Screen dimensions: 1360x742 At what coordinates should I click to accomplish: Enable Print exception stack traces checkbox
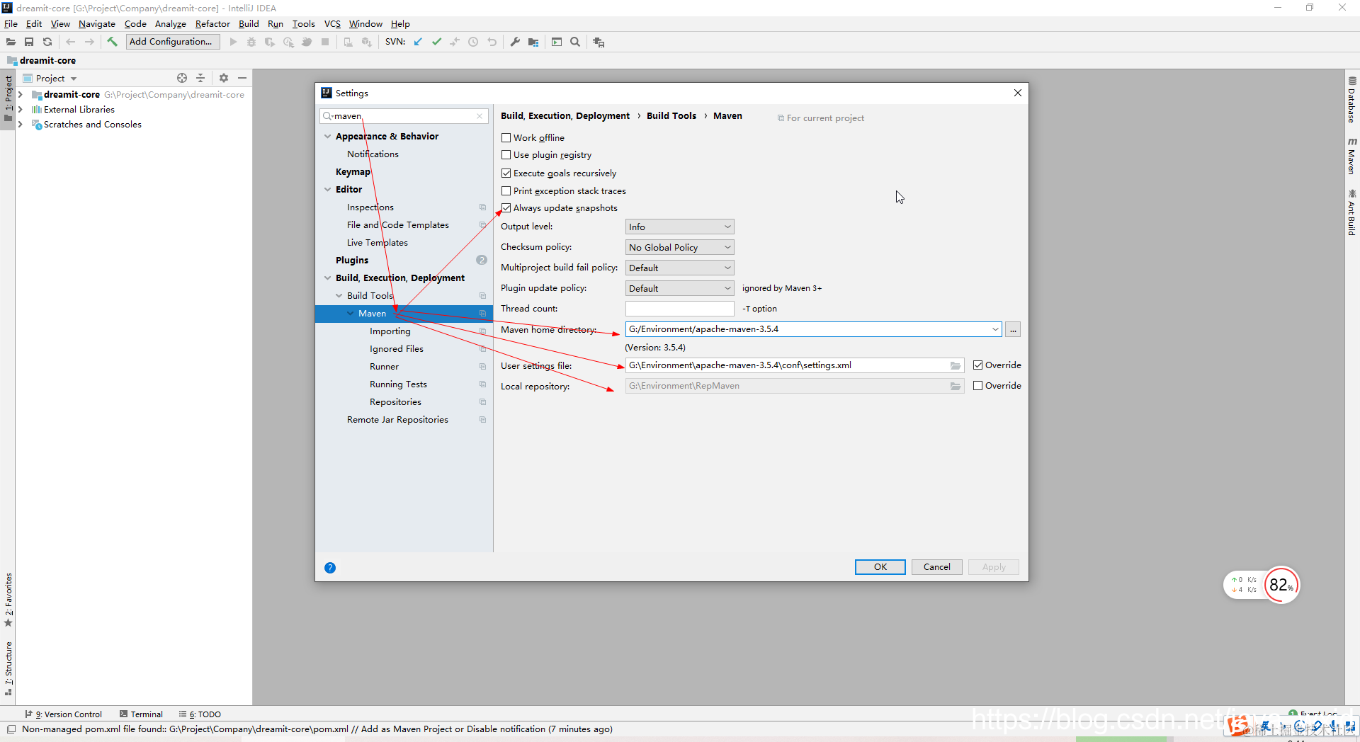pos(506,191)
